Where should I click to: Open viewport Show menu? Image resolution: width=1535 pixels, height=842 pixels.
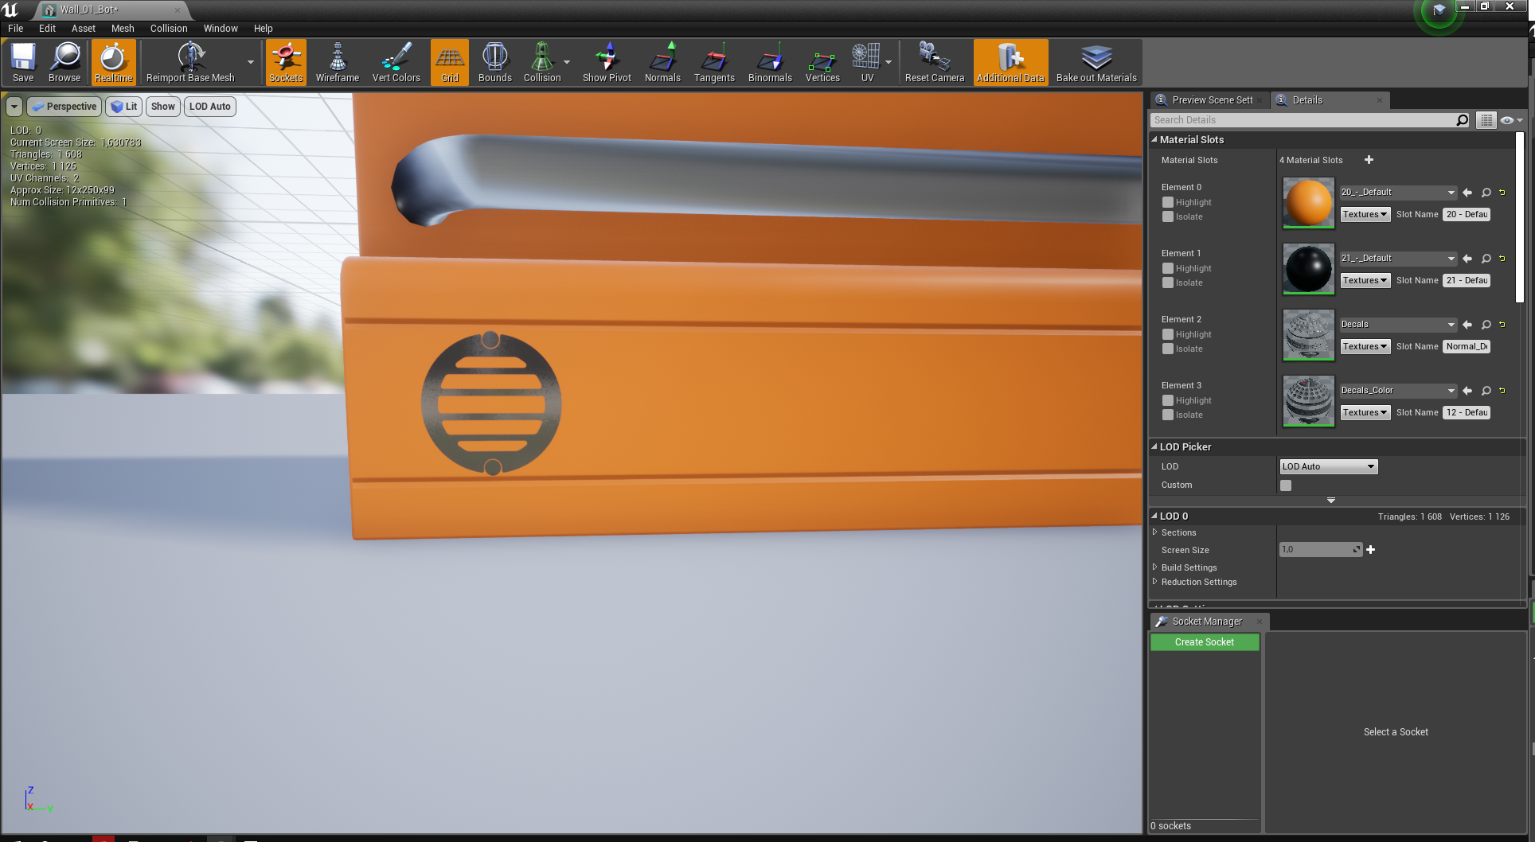coord(162,107)
